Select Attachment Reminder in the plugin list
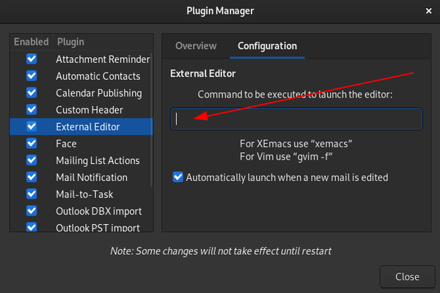440x293 pixels. [x=102, y=59]
